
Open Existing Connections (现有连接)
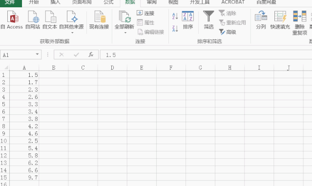point(99,20)
